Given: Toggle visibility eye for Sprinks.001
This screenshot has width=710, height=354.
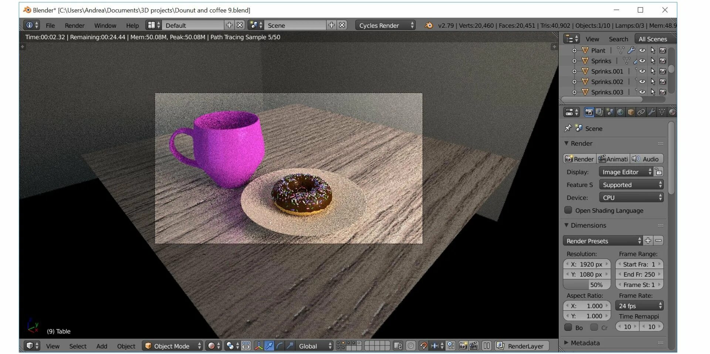Looking at the screenshot, I should pyautogui.click(x=642, y=71).
